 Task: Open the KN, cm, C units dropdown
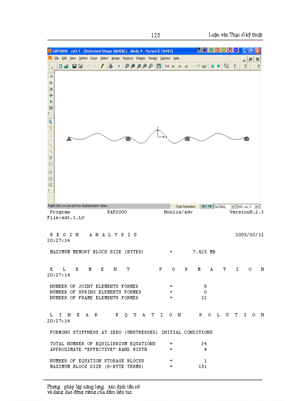[259, 206]
